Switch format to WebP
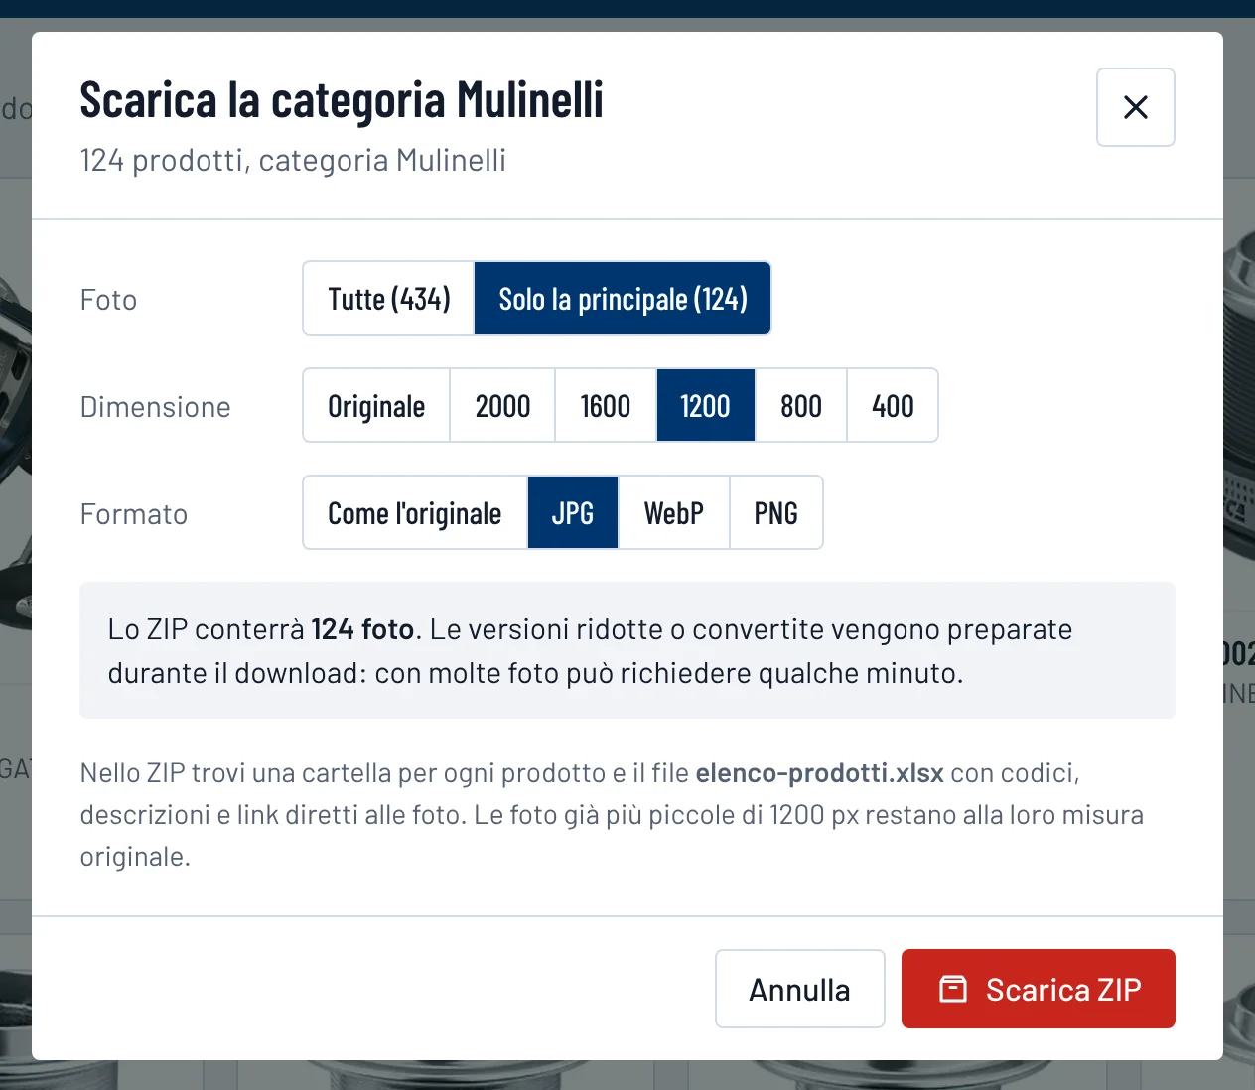The width and height of the screenshot is (1255, 1090). point(674,512)
